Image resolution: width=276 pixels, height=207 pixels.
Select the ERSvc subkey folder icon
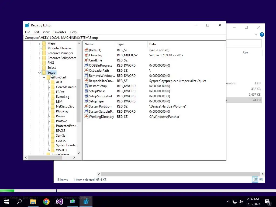tap(53, 92)
